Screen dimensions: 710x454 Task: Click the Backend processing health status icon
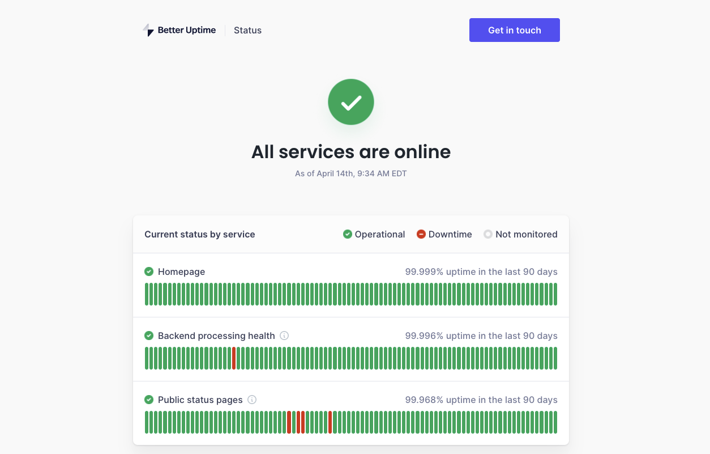pos(149,336)
